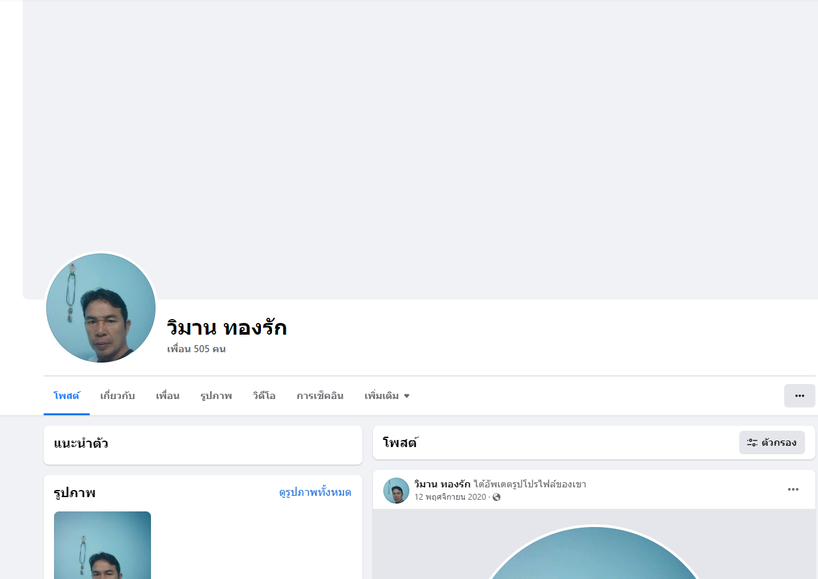Viewport: 818px width, 579px height.
Task: Open the การเช็คอิน tab
Action: point(320,396)
